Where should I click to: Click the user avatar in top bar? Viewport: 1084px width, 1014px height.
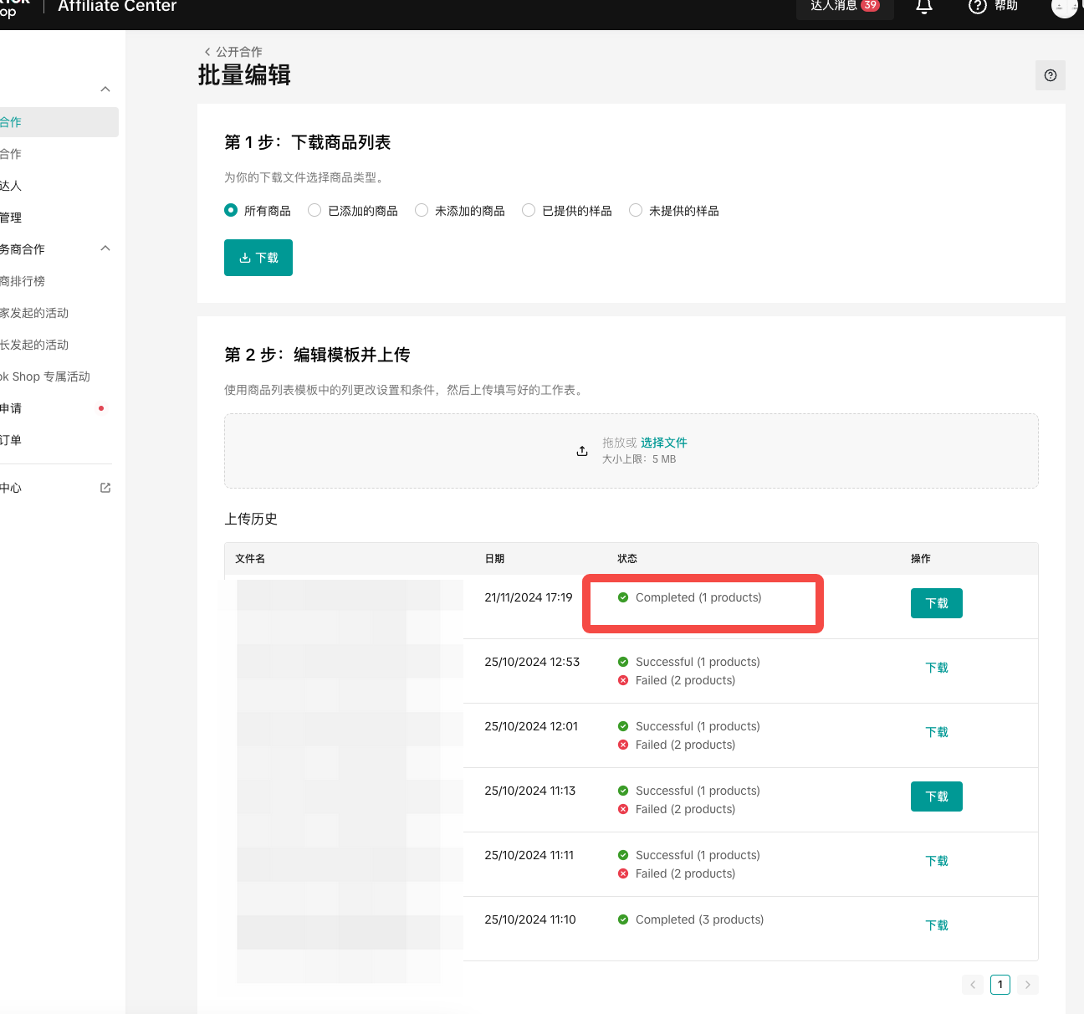click(1064, 8)
